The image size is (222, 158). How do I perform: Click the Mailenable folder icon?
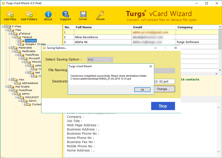point(16,48)
